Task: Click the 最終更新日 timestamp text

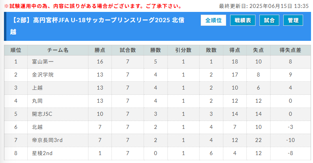Action: tap(264, 6)
